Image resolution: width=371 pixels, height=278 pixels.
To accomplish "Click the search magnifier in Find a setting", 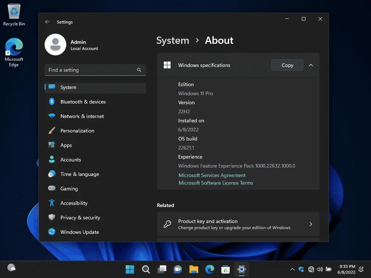I will tap(139, 70).
